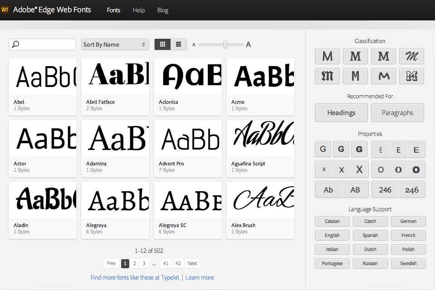Screen dimensions: 435x290
Task: Go to page 2
Action: [x=135, y=263]
